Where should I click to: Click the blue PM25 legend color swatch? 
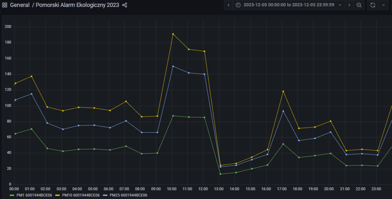coord(105,195)
